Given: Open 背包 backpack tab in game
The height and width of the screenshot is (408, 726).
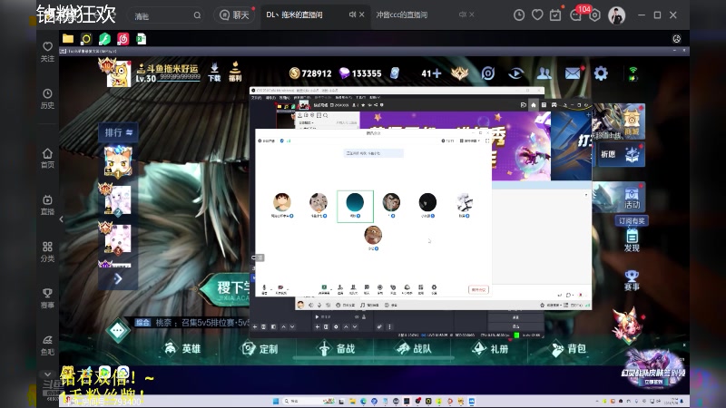Looking at the screenshot, I should coord(568,348).
